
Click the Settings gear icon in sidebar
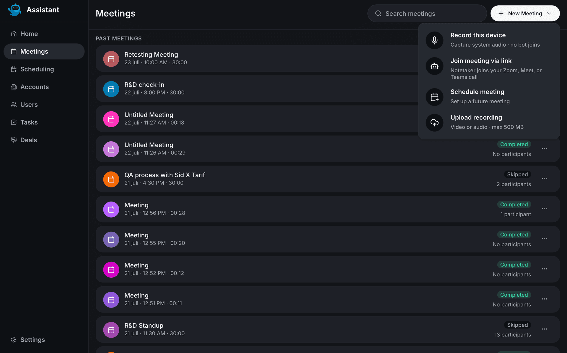coord(14,339)
